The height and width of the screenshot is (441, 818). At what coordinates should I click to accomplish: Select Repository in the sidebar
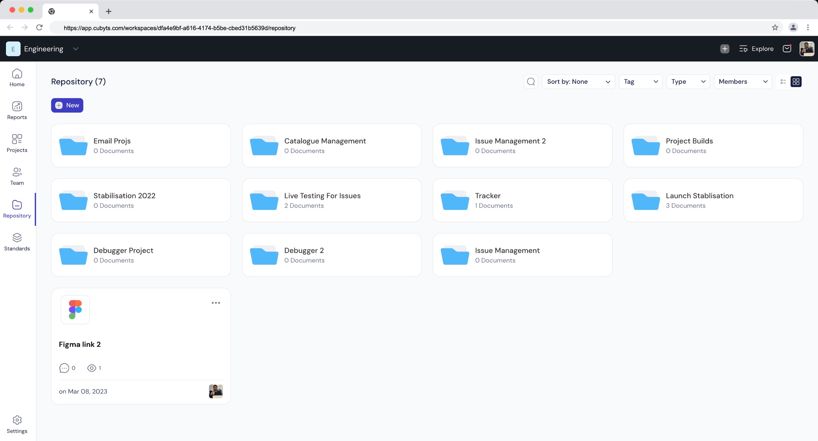tap(17, 209)
